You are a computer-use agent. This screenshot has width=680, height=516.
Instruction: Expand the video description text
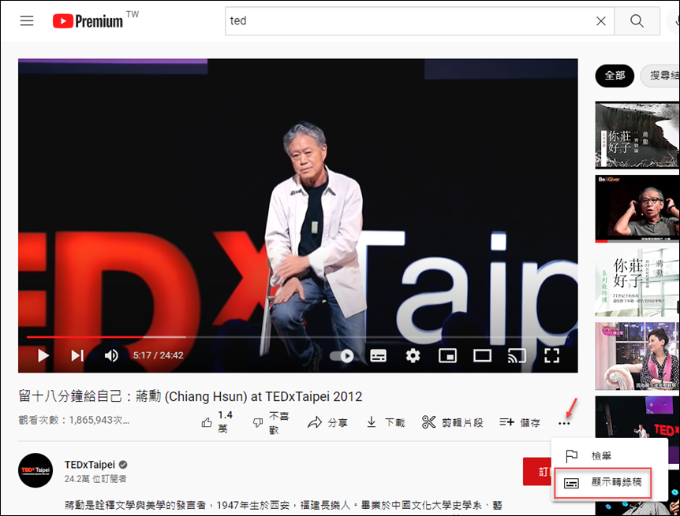pos(282,505)
